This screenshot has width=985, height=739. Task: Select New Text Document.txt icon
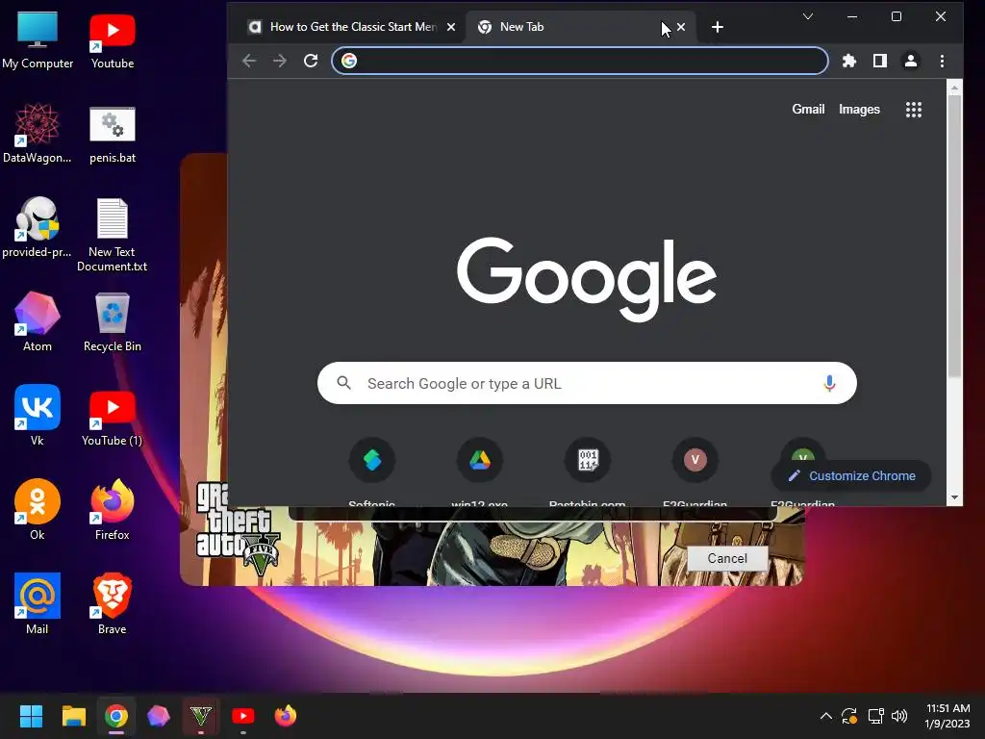tap(113, 235)
